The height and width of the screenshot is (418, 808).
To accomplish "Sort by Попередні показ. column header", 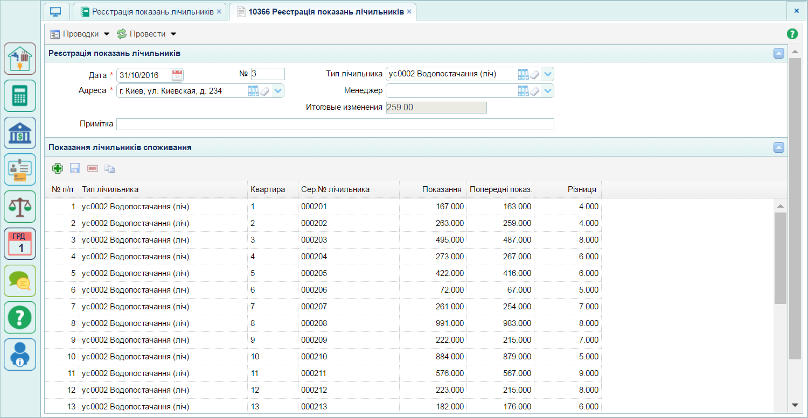I will (500, 189).
